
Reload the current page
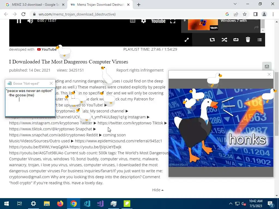point(23,14)
